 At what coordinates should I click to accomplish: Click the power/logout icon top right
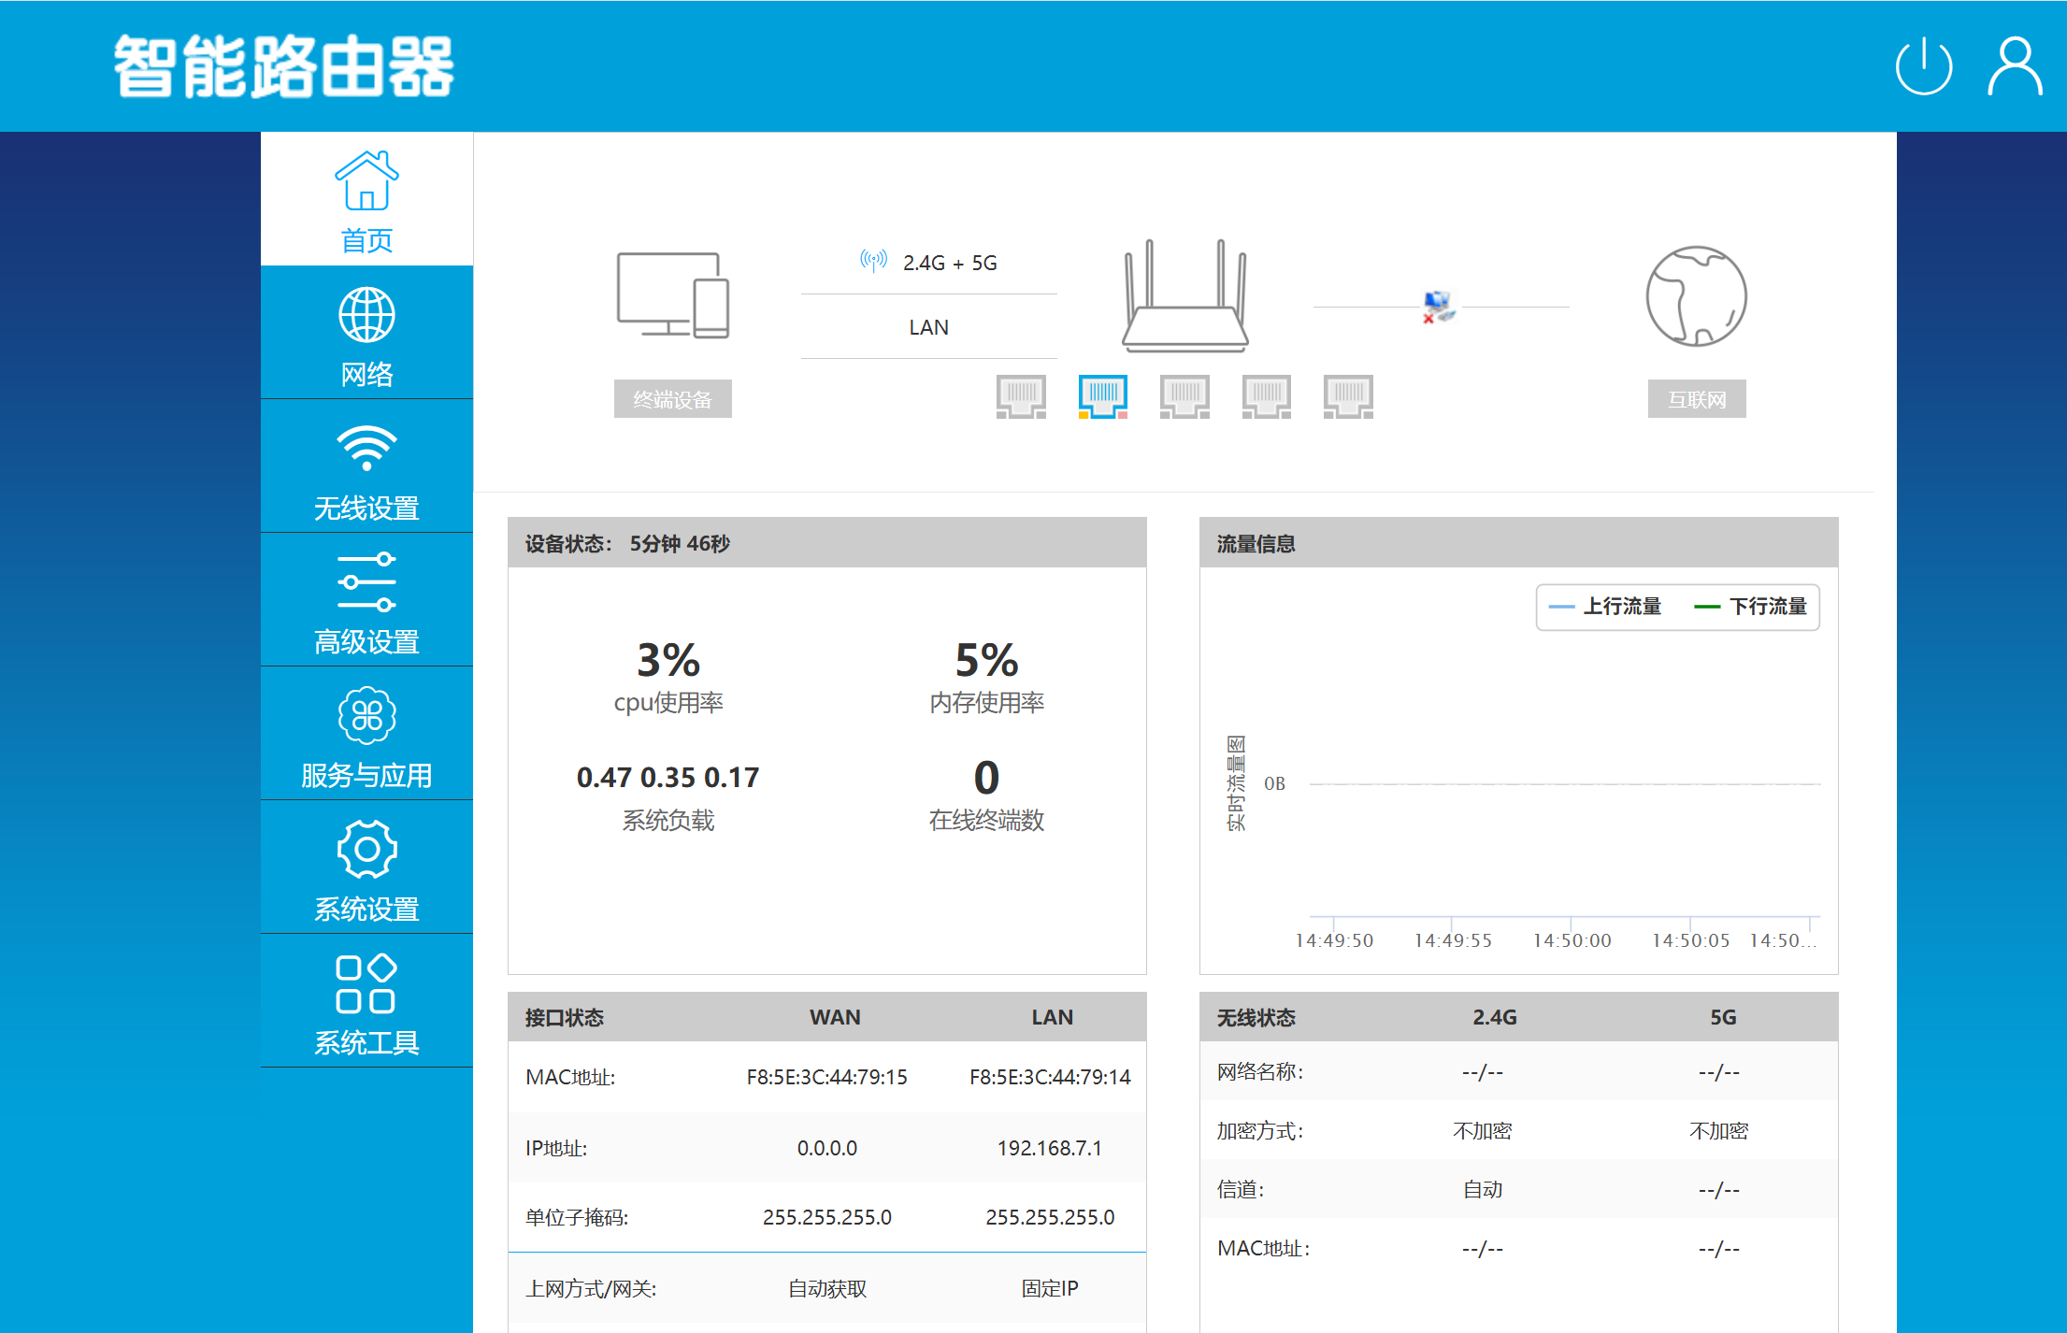point(1924,65)
